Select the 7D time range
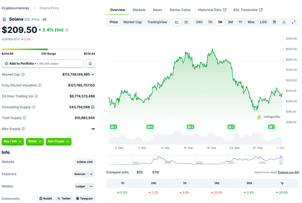The width and height of the screenshot is (302, 203). (210, 22)
